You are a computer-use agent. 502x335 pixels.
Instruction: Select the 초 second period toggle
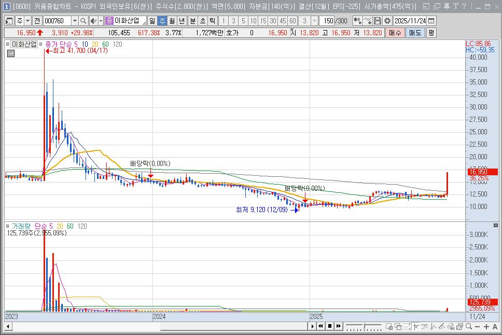tap(203, 21)
